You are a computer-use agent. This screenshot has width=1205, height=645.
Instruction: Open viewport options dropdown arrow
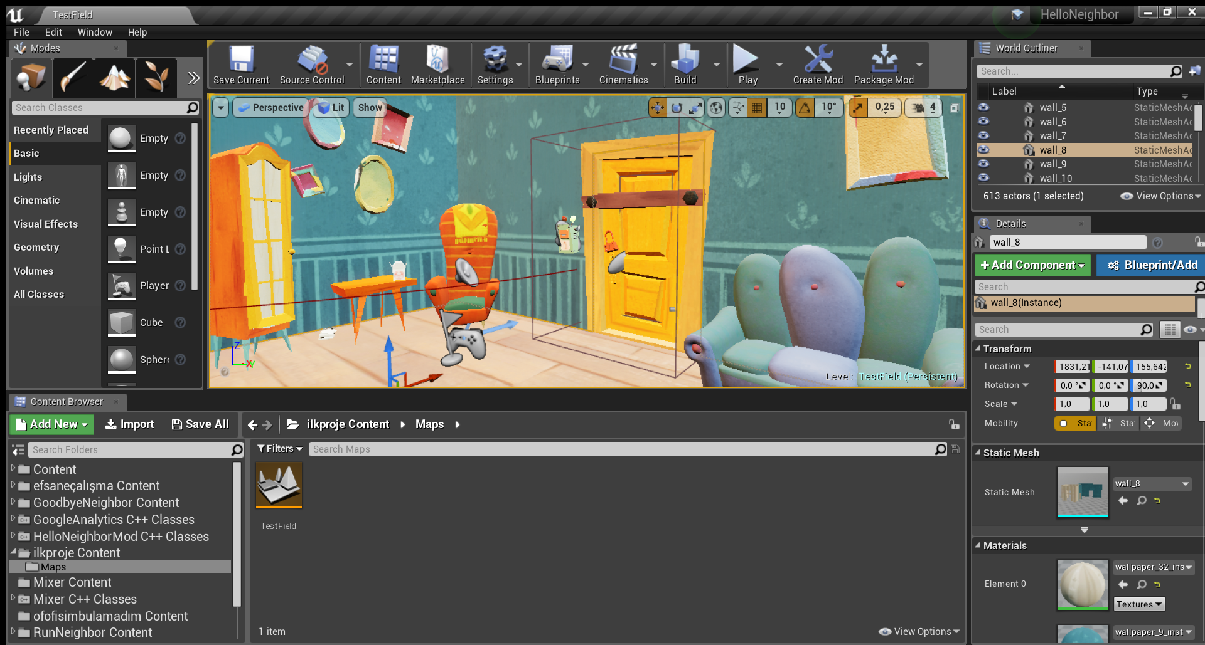click(220, 108)
